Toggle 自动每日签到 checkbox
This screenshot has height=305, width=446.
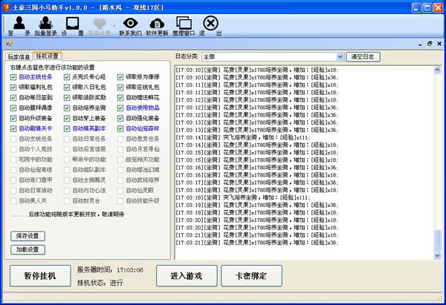tap(13, 98)
